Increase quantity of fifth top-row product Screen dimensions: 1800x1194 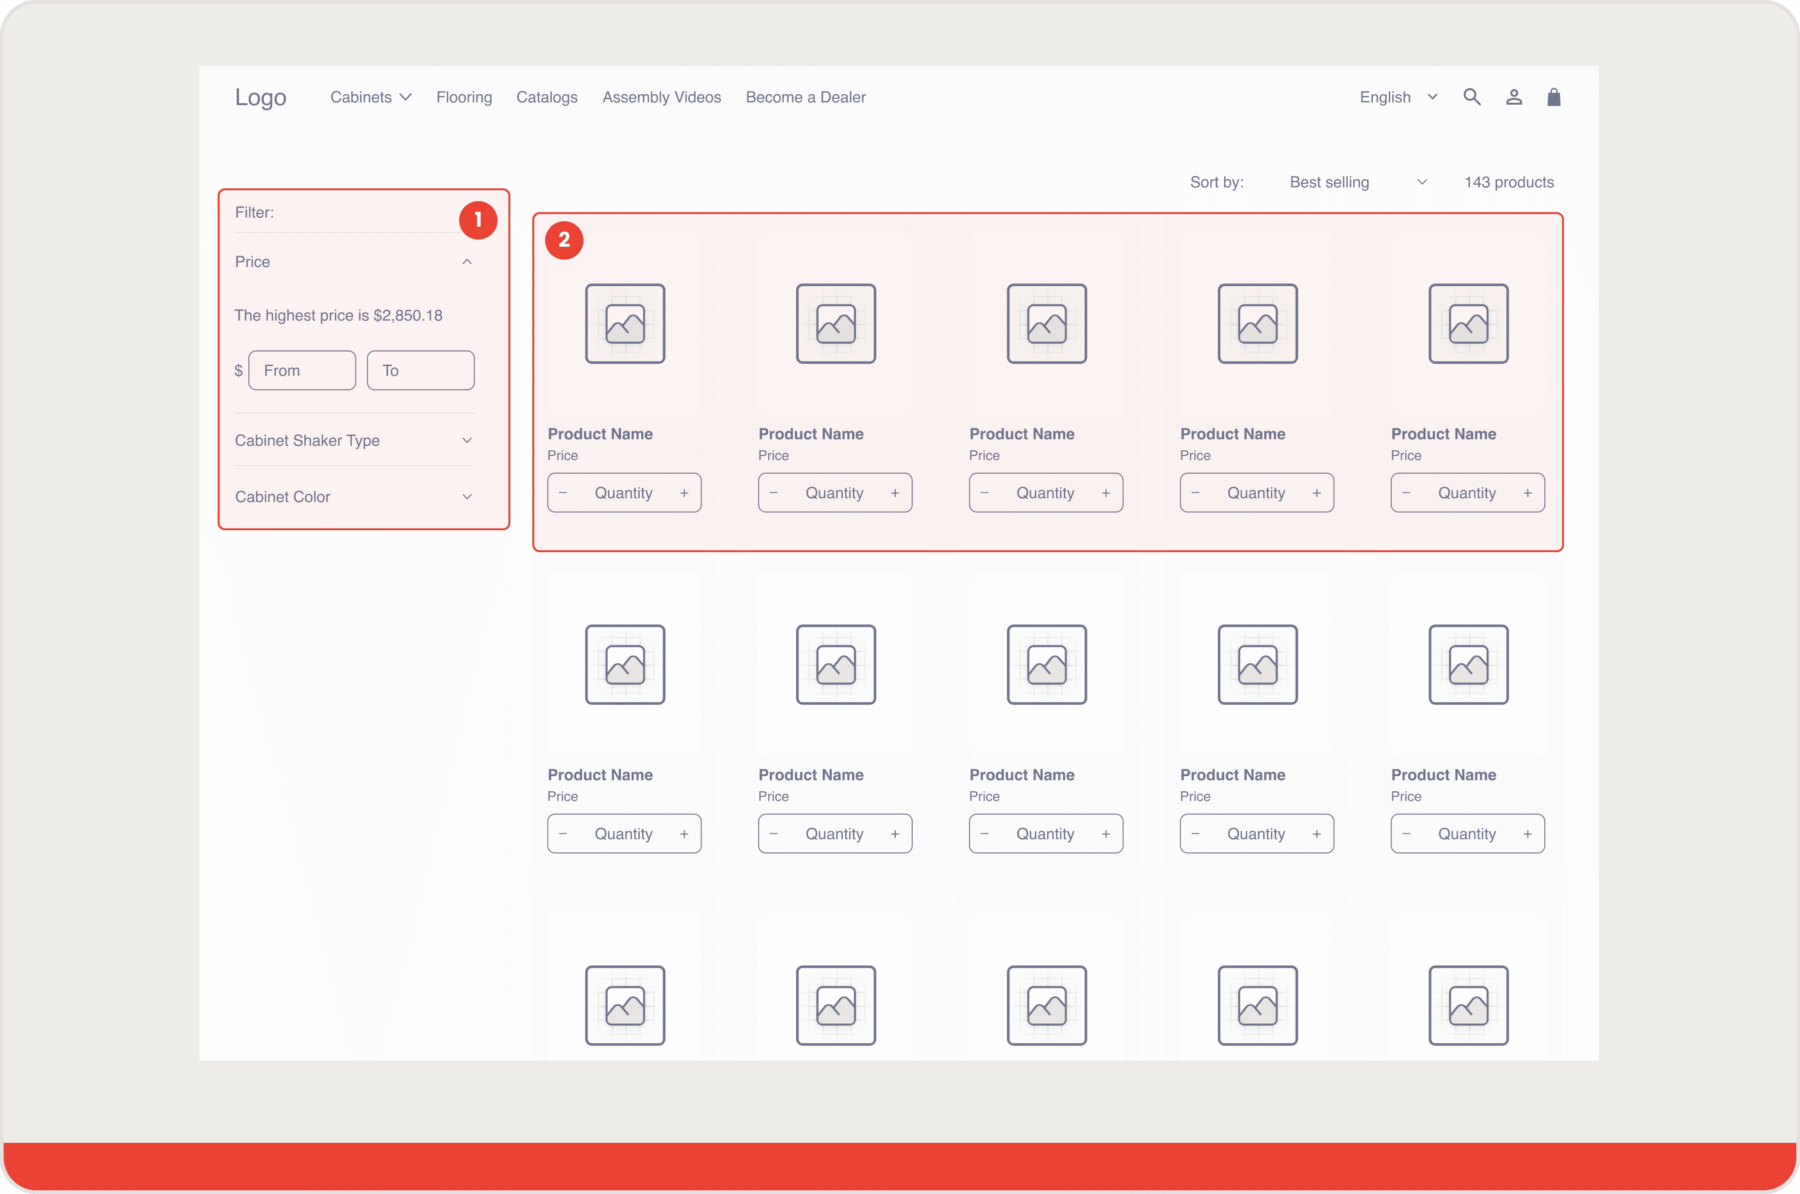[x=1527, y=493]
